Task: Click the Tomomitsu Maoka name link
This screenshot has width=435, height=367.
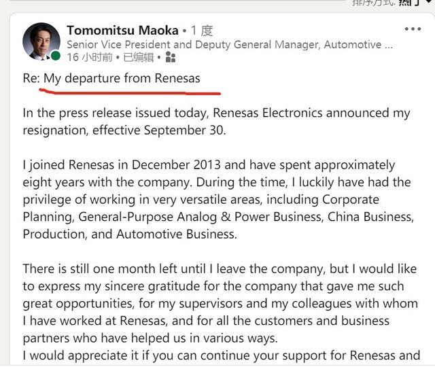Action: (x=122, y=30)
